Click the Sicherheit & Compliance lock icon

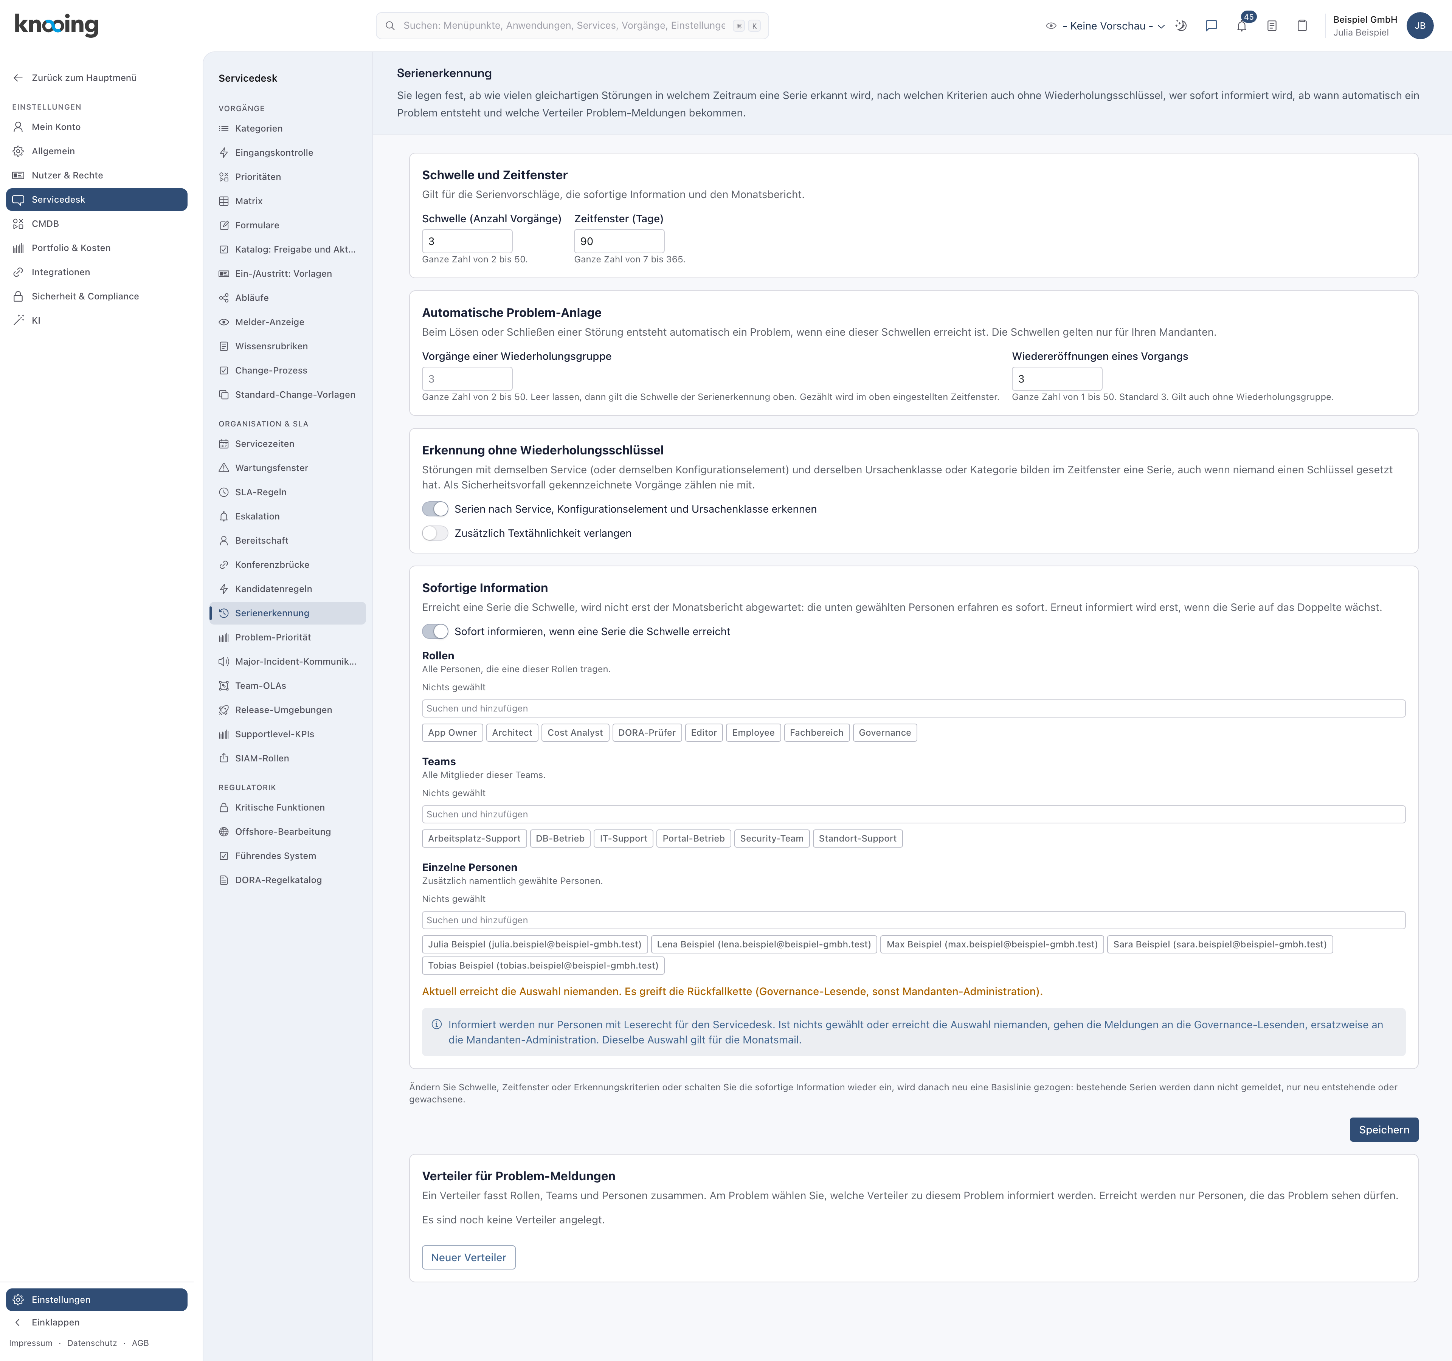coord(18,296)
